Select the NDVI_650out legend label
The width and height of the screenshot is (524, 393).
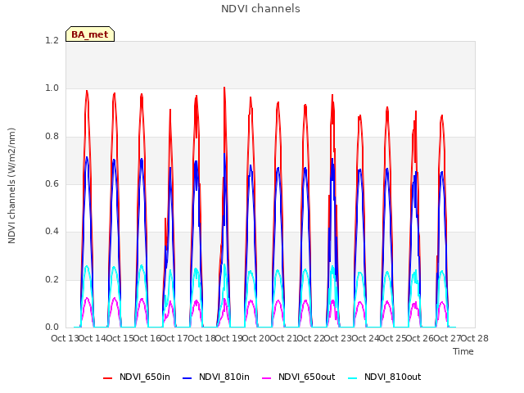coord(307,377)
